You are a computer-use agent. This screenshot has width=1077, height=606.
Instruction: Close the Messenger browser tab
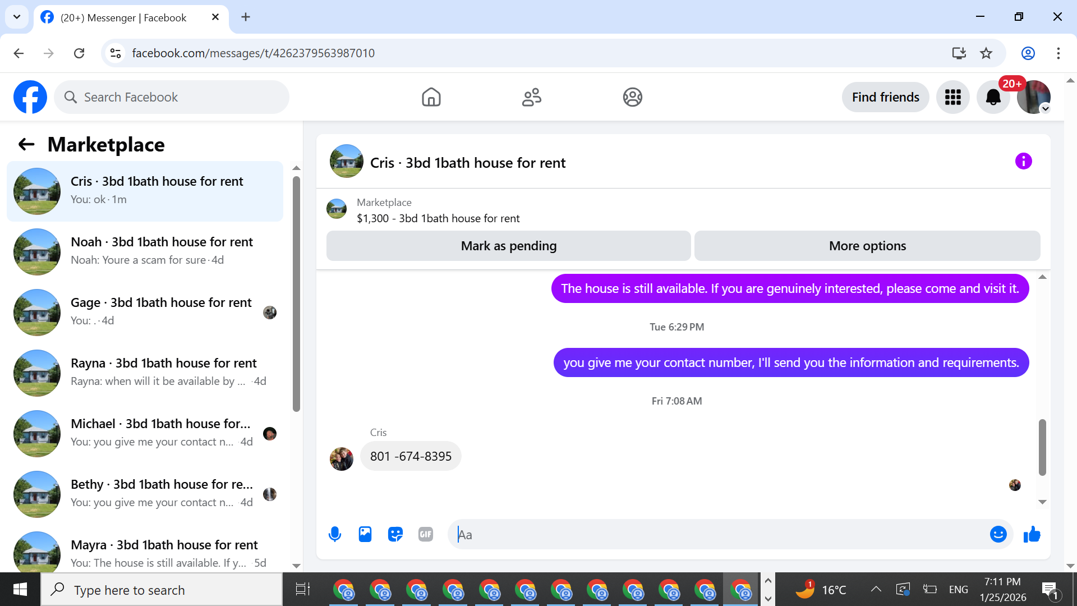coord(215,17)
